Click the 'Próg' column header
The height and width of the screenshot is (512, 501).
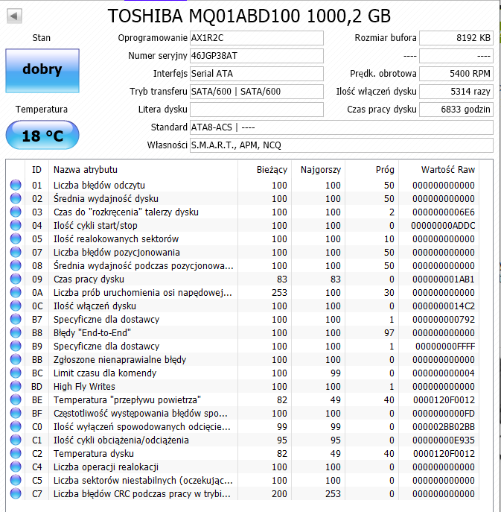pos(372,170)
